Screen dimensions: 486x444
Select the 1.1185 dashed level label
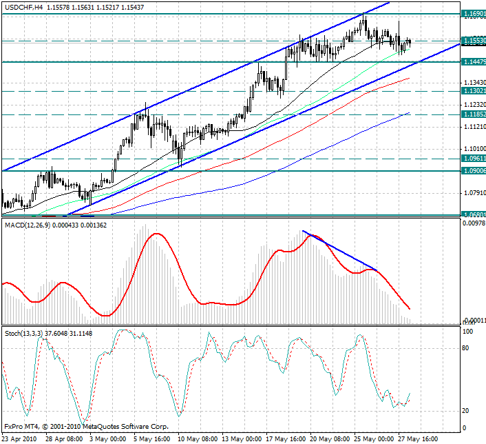(474, 114)
